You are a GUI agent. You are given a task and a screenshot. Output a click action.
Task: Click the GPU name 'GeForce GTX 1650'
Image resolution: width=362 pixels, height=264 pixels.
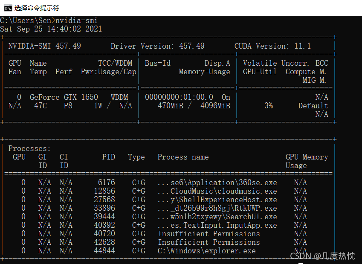[x=64, y=97]
